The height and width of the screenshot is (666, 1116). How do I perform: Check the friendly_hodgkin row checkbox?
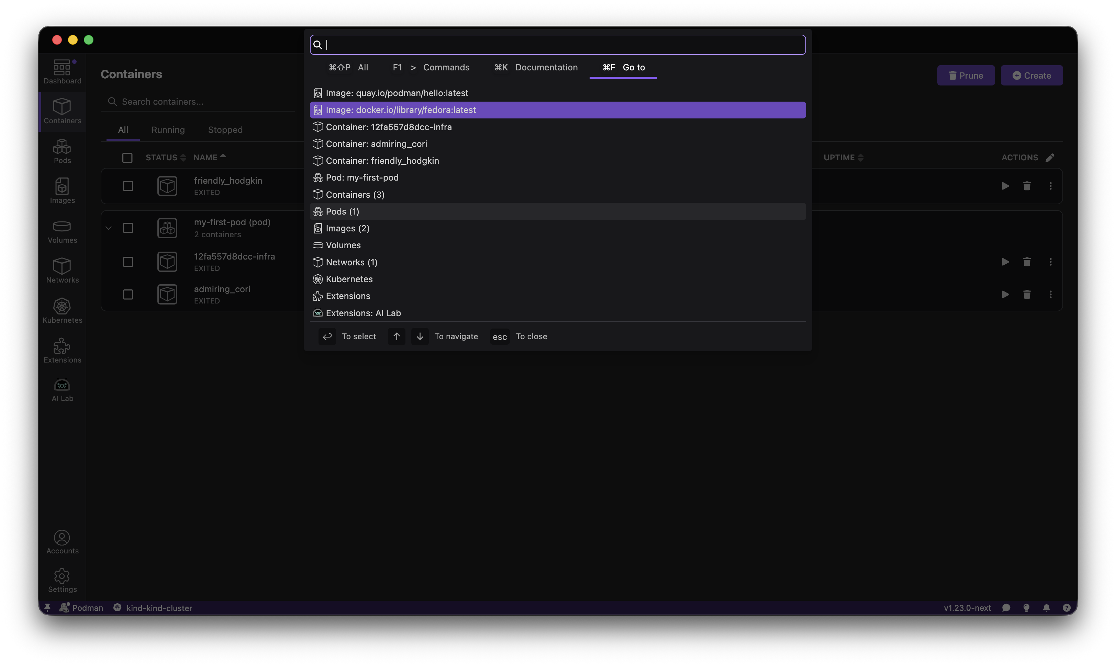pos(128,186)
